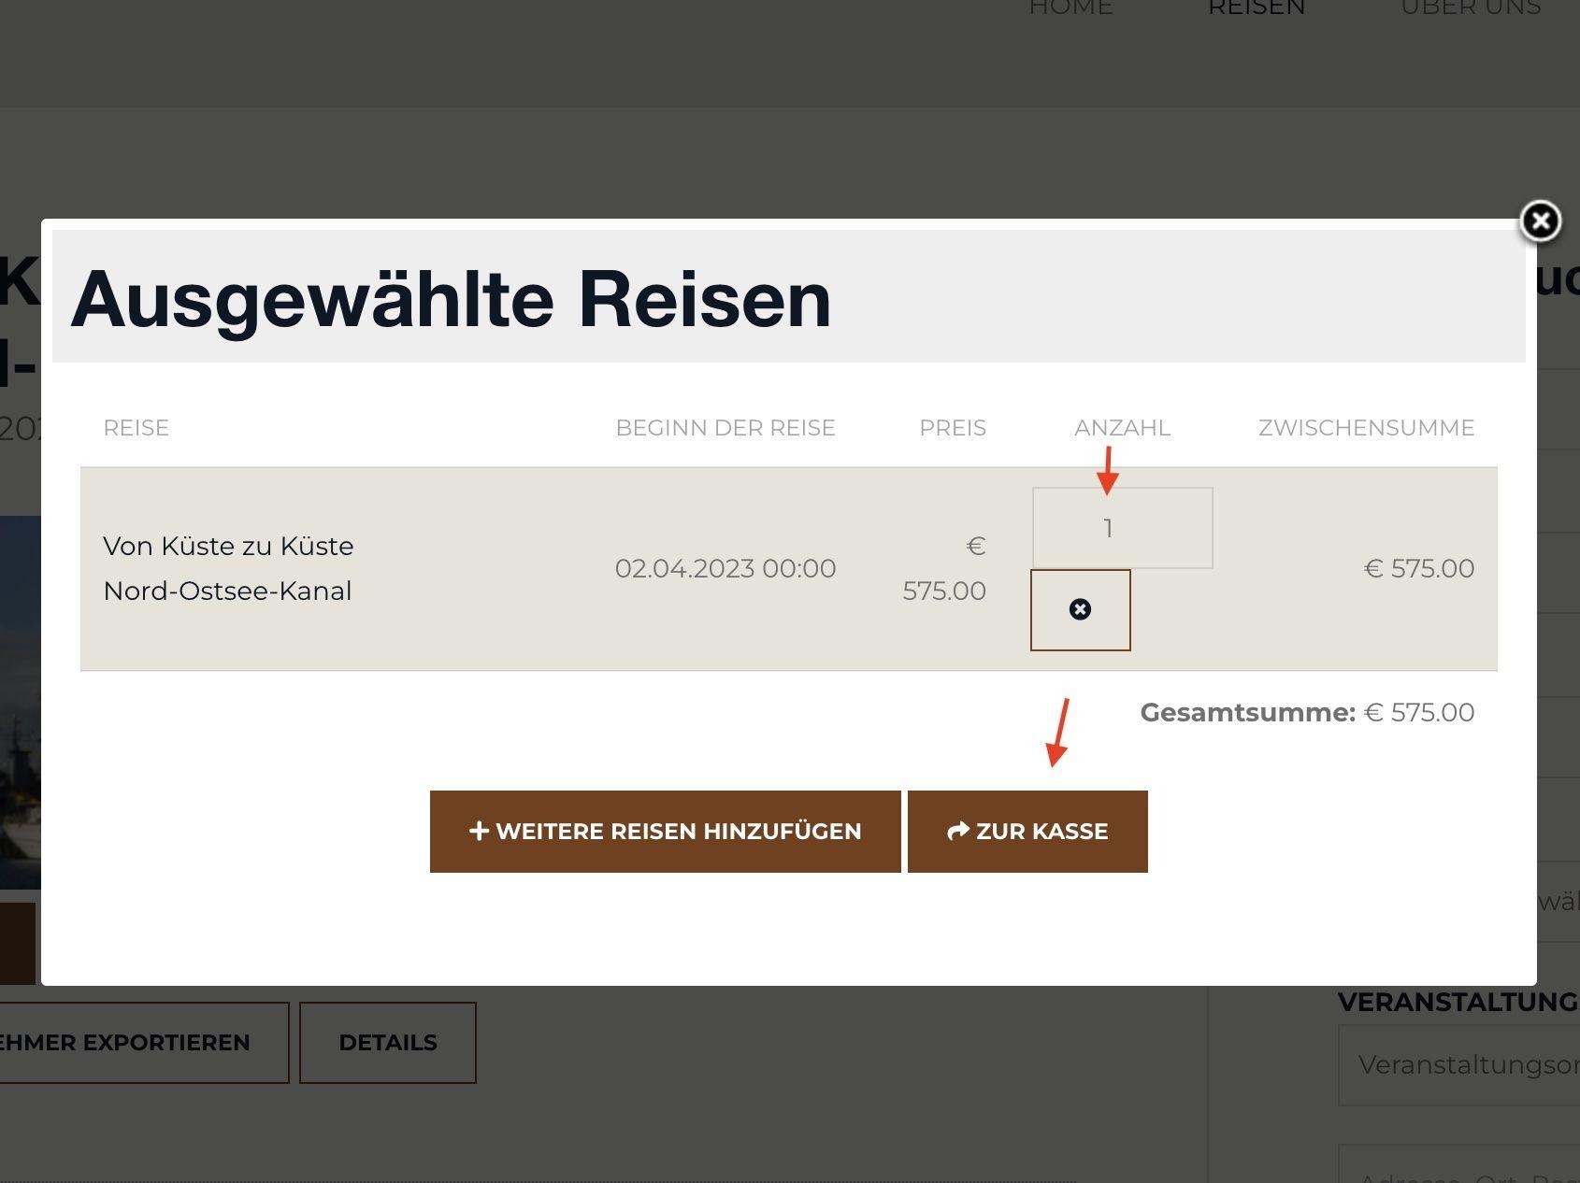This screenshot has height=1183, width=1580.
Task: Click the Beginn der Reise column header
Action: (x=725, y=428)
